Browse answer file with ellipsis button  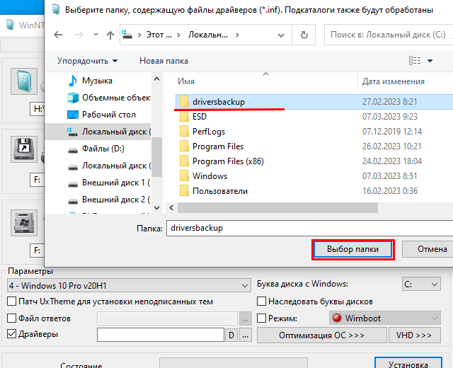(246, 318)
